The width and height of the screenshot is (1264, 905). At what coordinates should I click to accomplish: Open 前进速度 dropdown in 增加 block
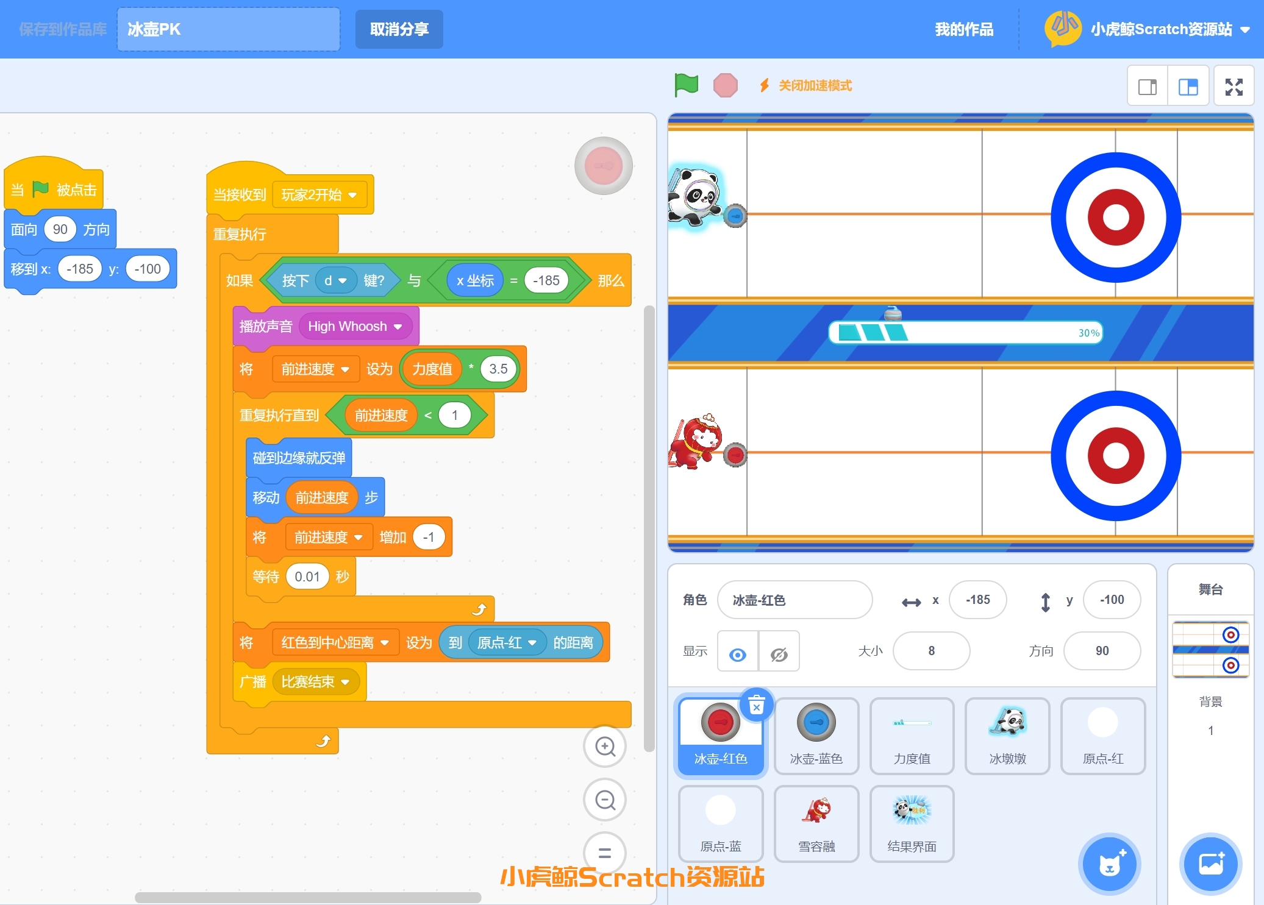[x=328, y=538]
